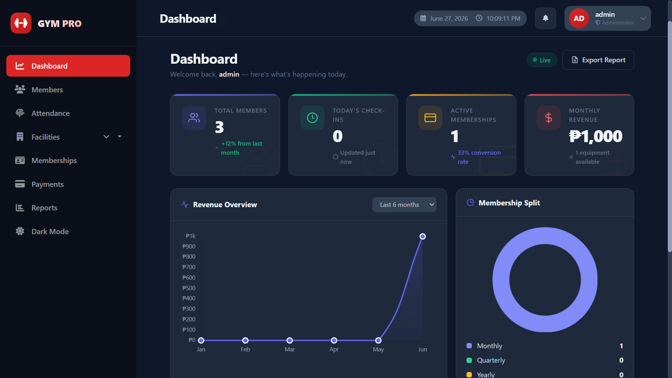
Task: Click the Payments credit card icon
Action: tap(20, 184)
